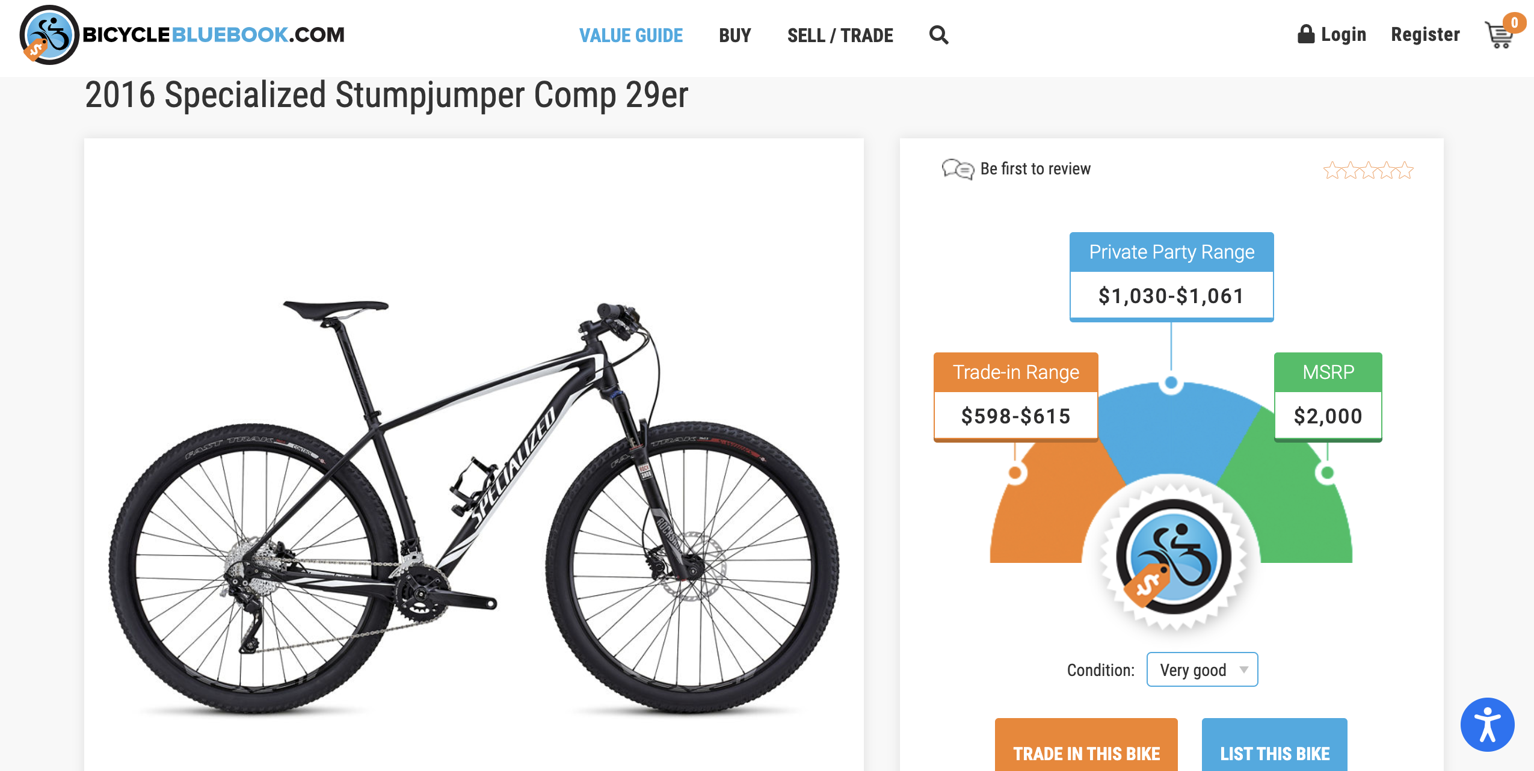Click the Login padlock icon
The width and height of the screenshot is (1534, 771).
[x=1305, y=34]
